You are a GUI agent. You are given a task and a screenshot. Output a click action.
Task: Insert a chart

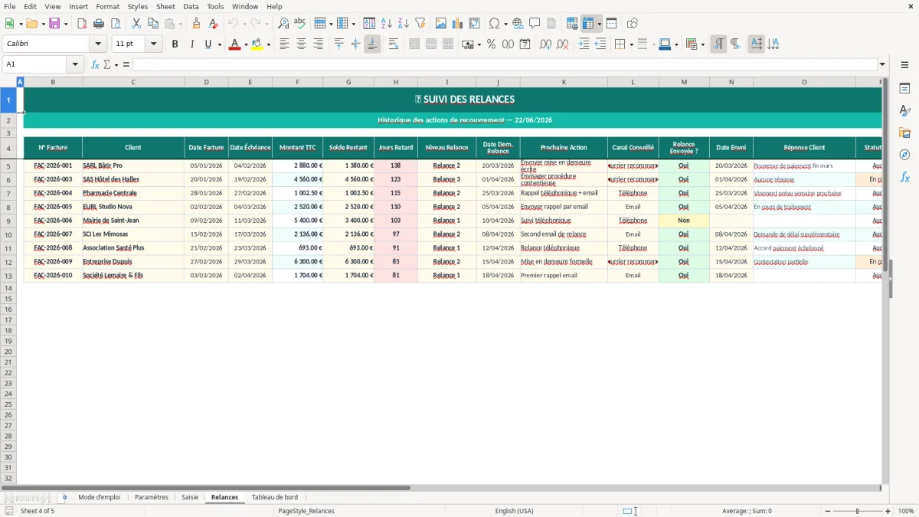pos(458,24)
